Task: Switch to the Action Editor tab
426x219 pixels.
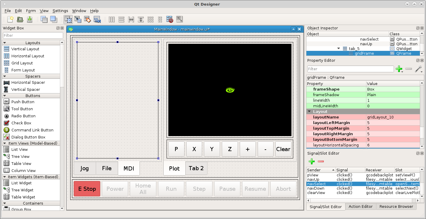Action: tap(360, 207)
